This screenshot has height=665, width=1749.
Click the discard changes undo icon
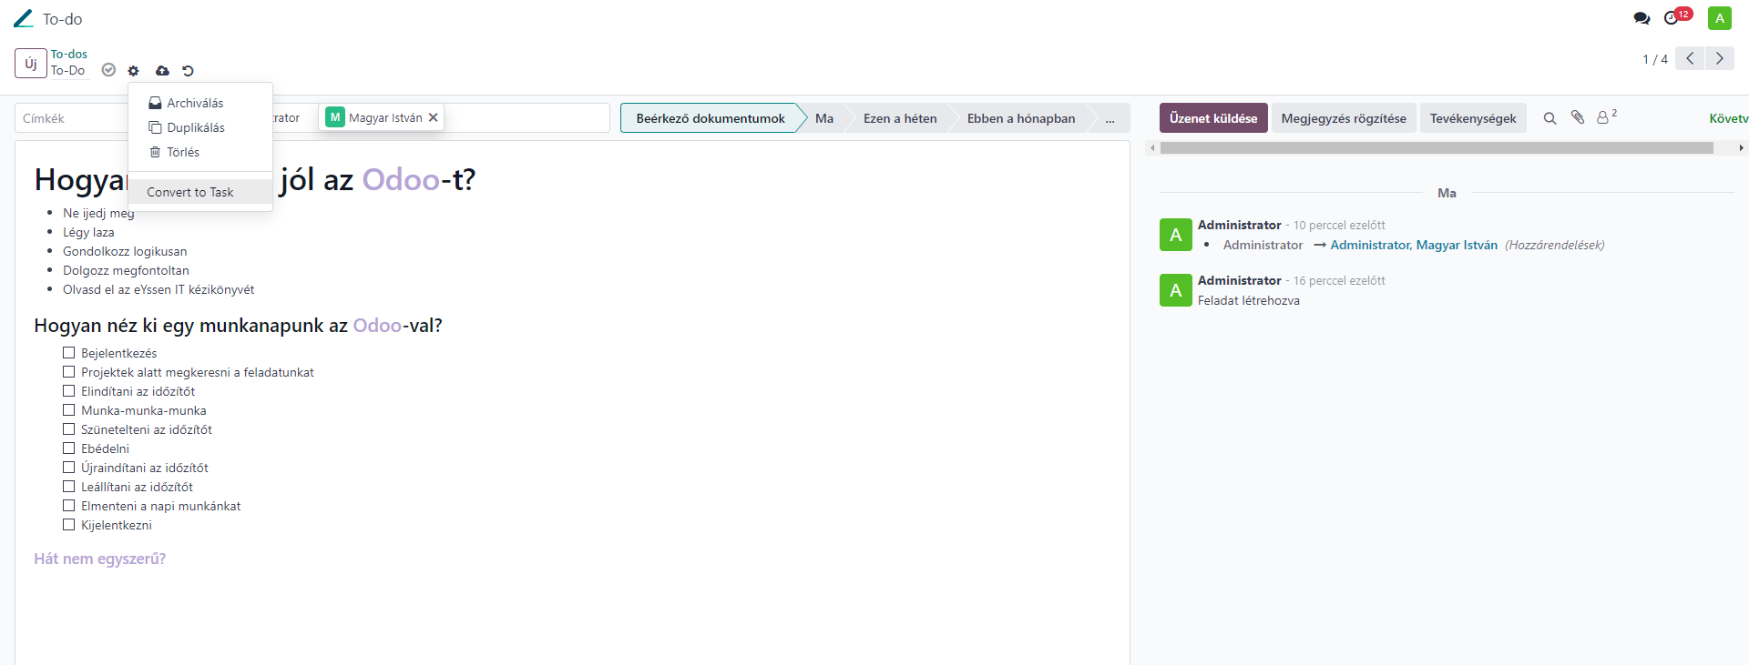tap(188, 70)
